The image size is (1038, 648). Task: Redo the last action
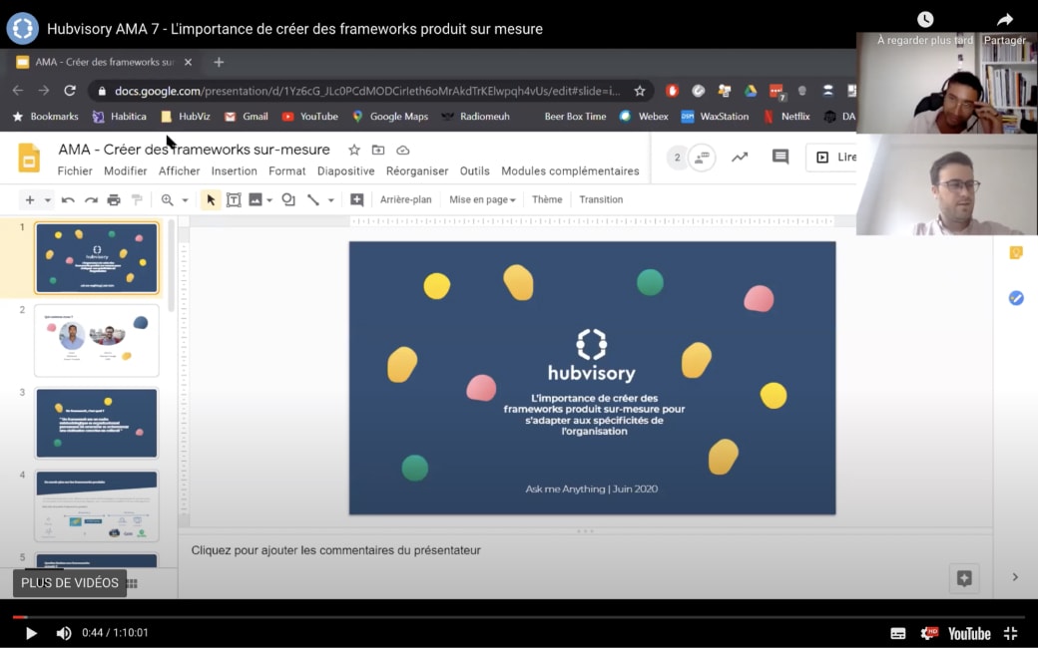[x=91, y=199]
